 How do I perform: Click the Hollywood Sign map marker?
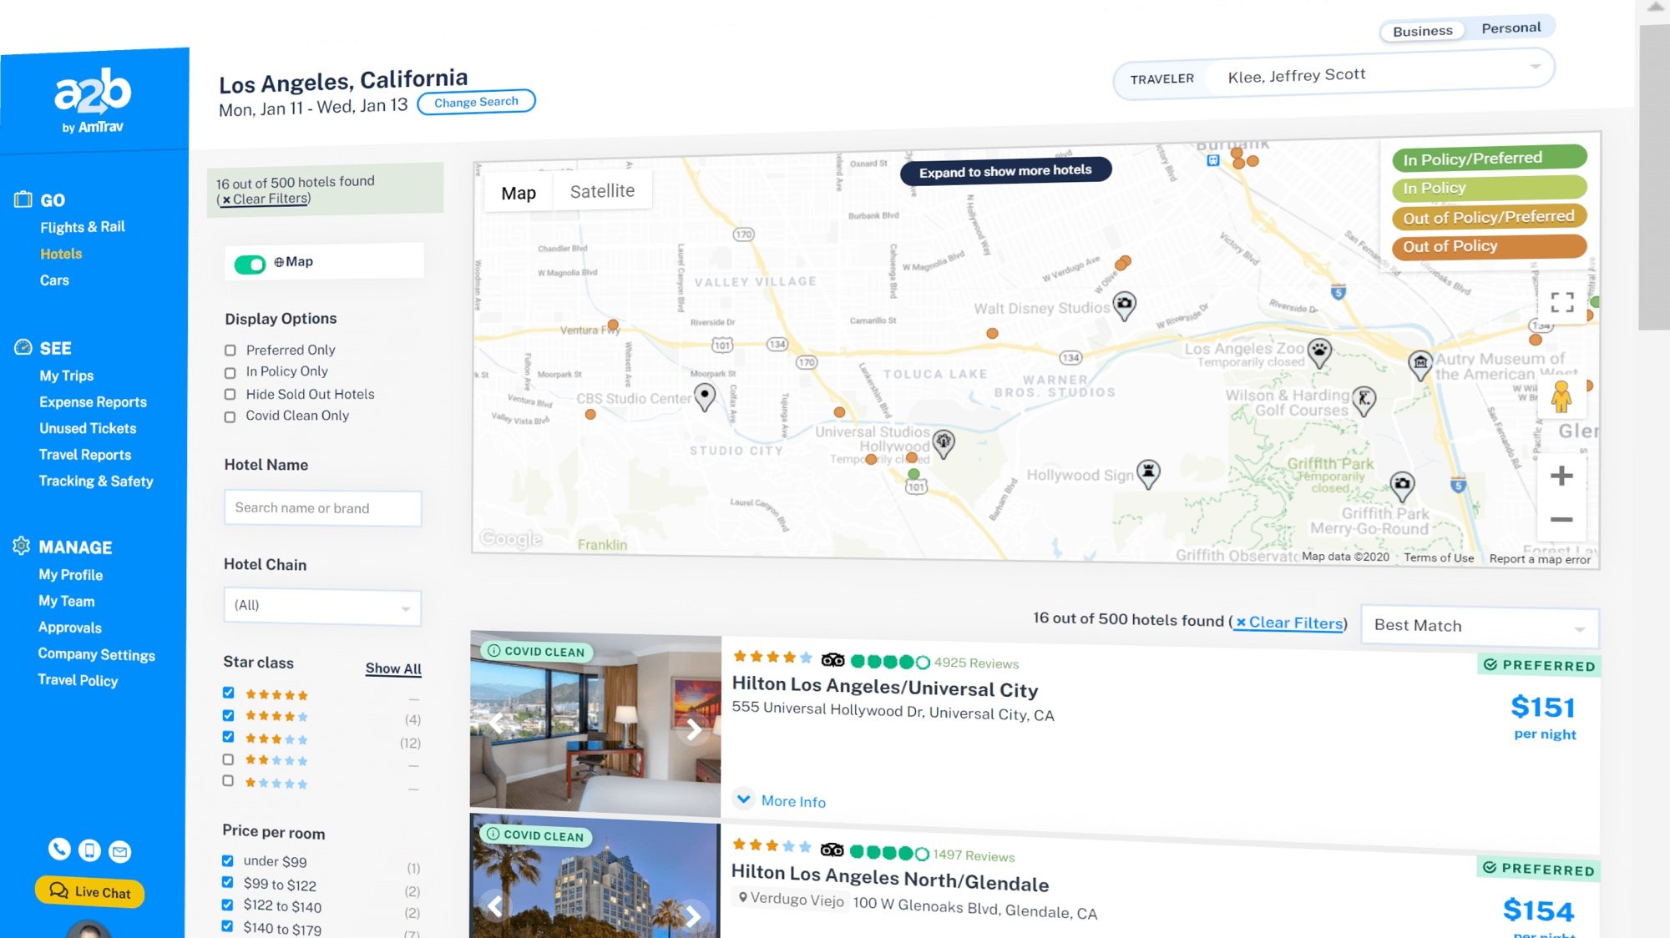(x=1148, y=472)
